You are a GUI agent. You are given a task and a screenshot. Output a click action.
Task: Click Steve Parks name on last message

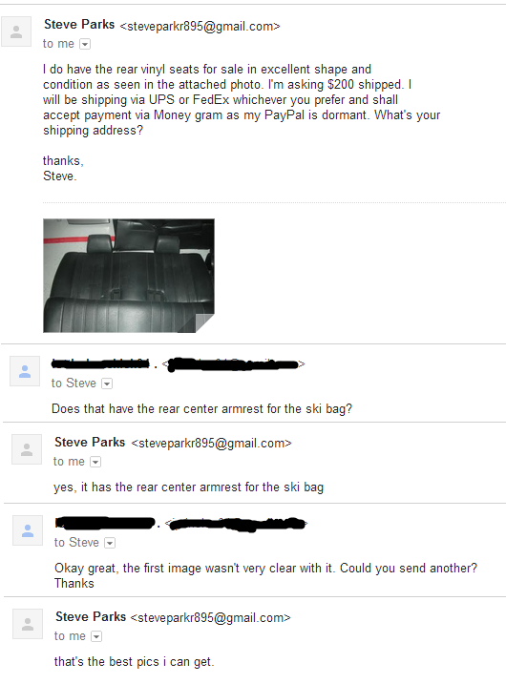91,617
